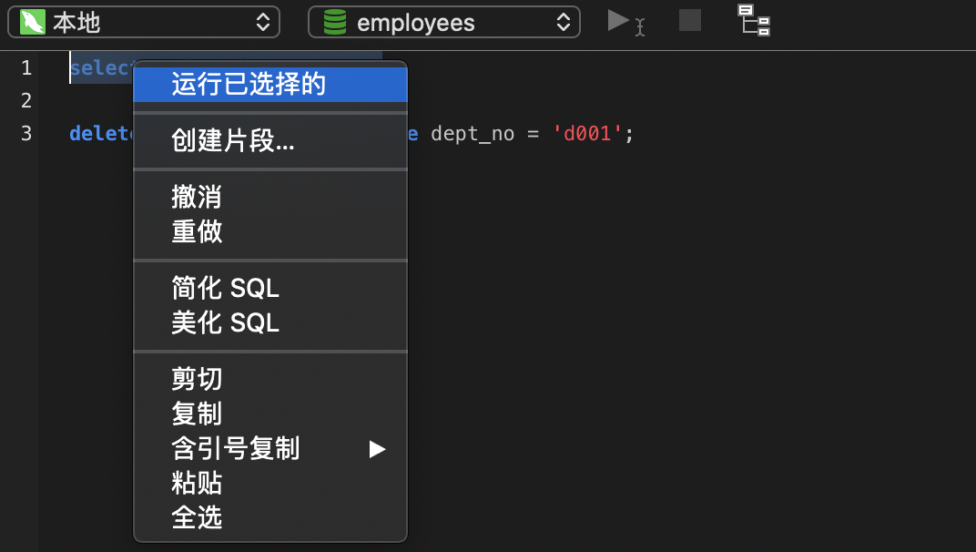Click the run query play icon

[x=620, y=20]
